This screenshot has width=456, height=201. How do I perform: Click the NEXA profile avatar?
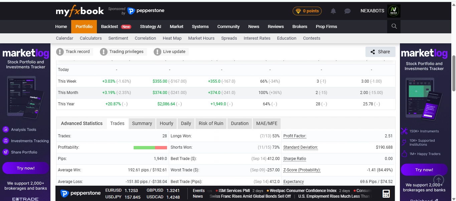[394, 11]
